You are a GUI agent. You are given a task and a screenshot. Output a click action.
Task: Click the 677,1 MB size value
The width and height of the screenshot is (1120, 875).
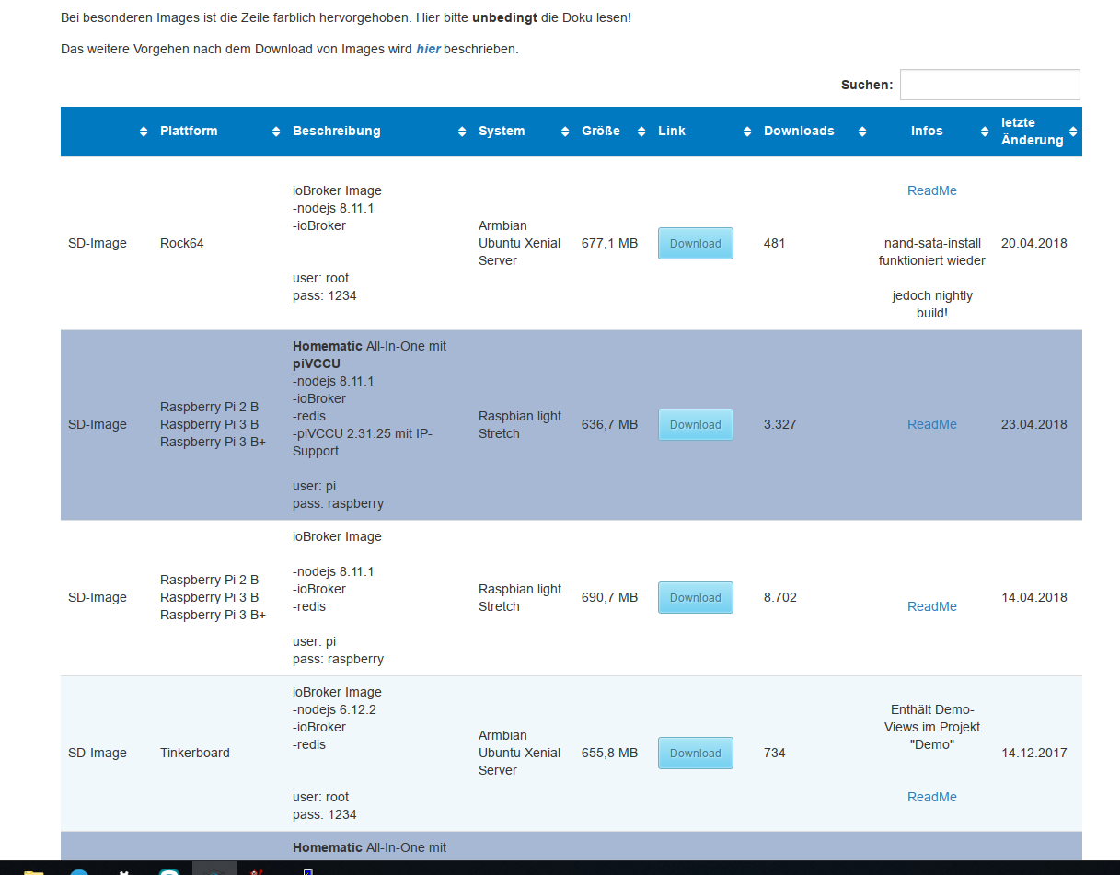coord(609,243)
